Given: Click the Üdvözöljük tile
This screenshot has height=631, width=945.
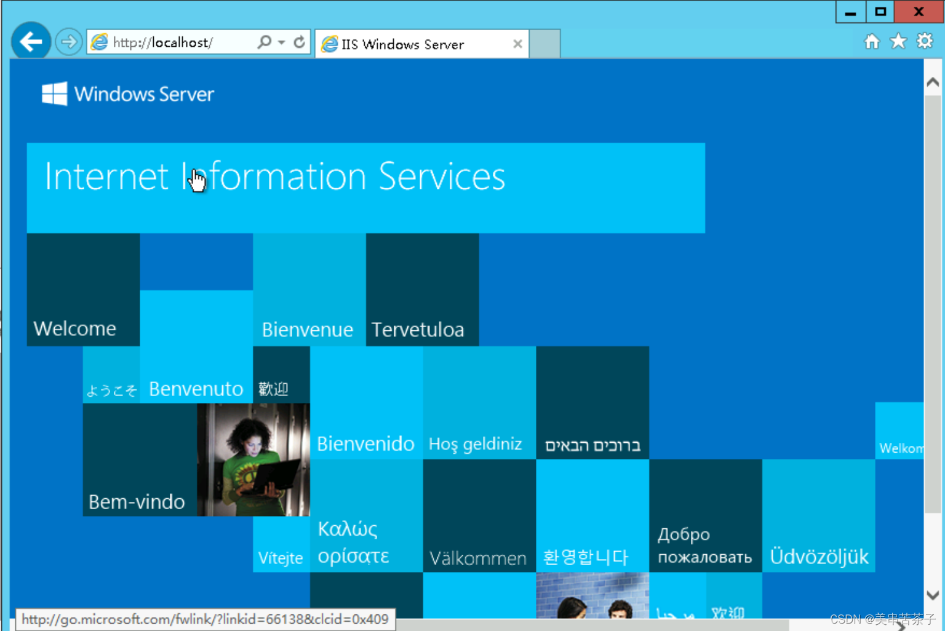Looking at the screenshot, I should [x=819, y=516].
